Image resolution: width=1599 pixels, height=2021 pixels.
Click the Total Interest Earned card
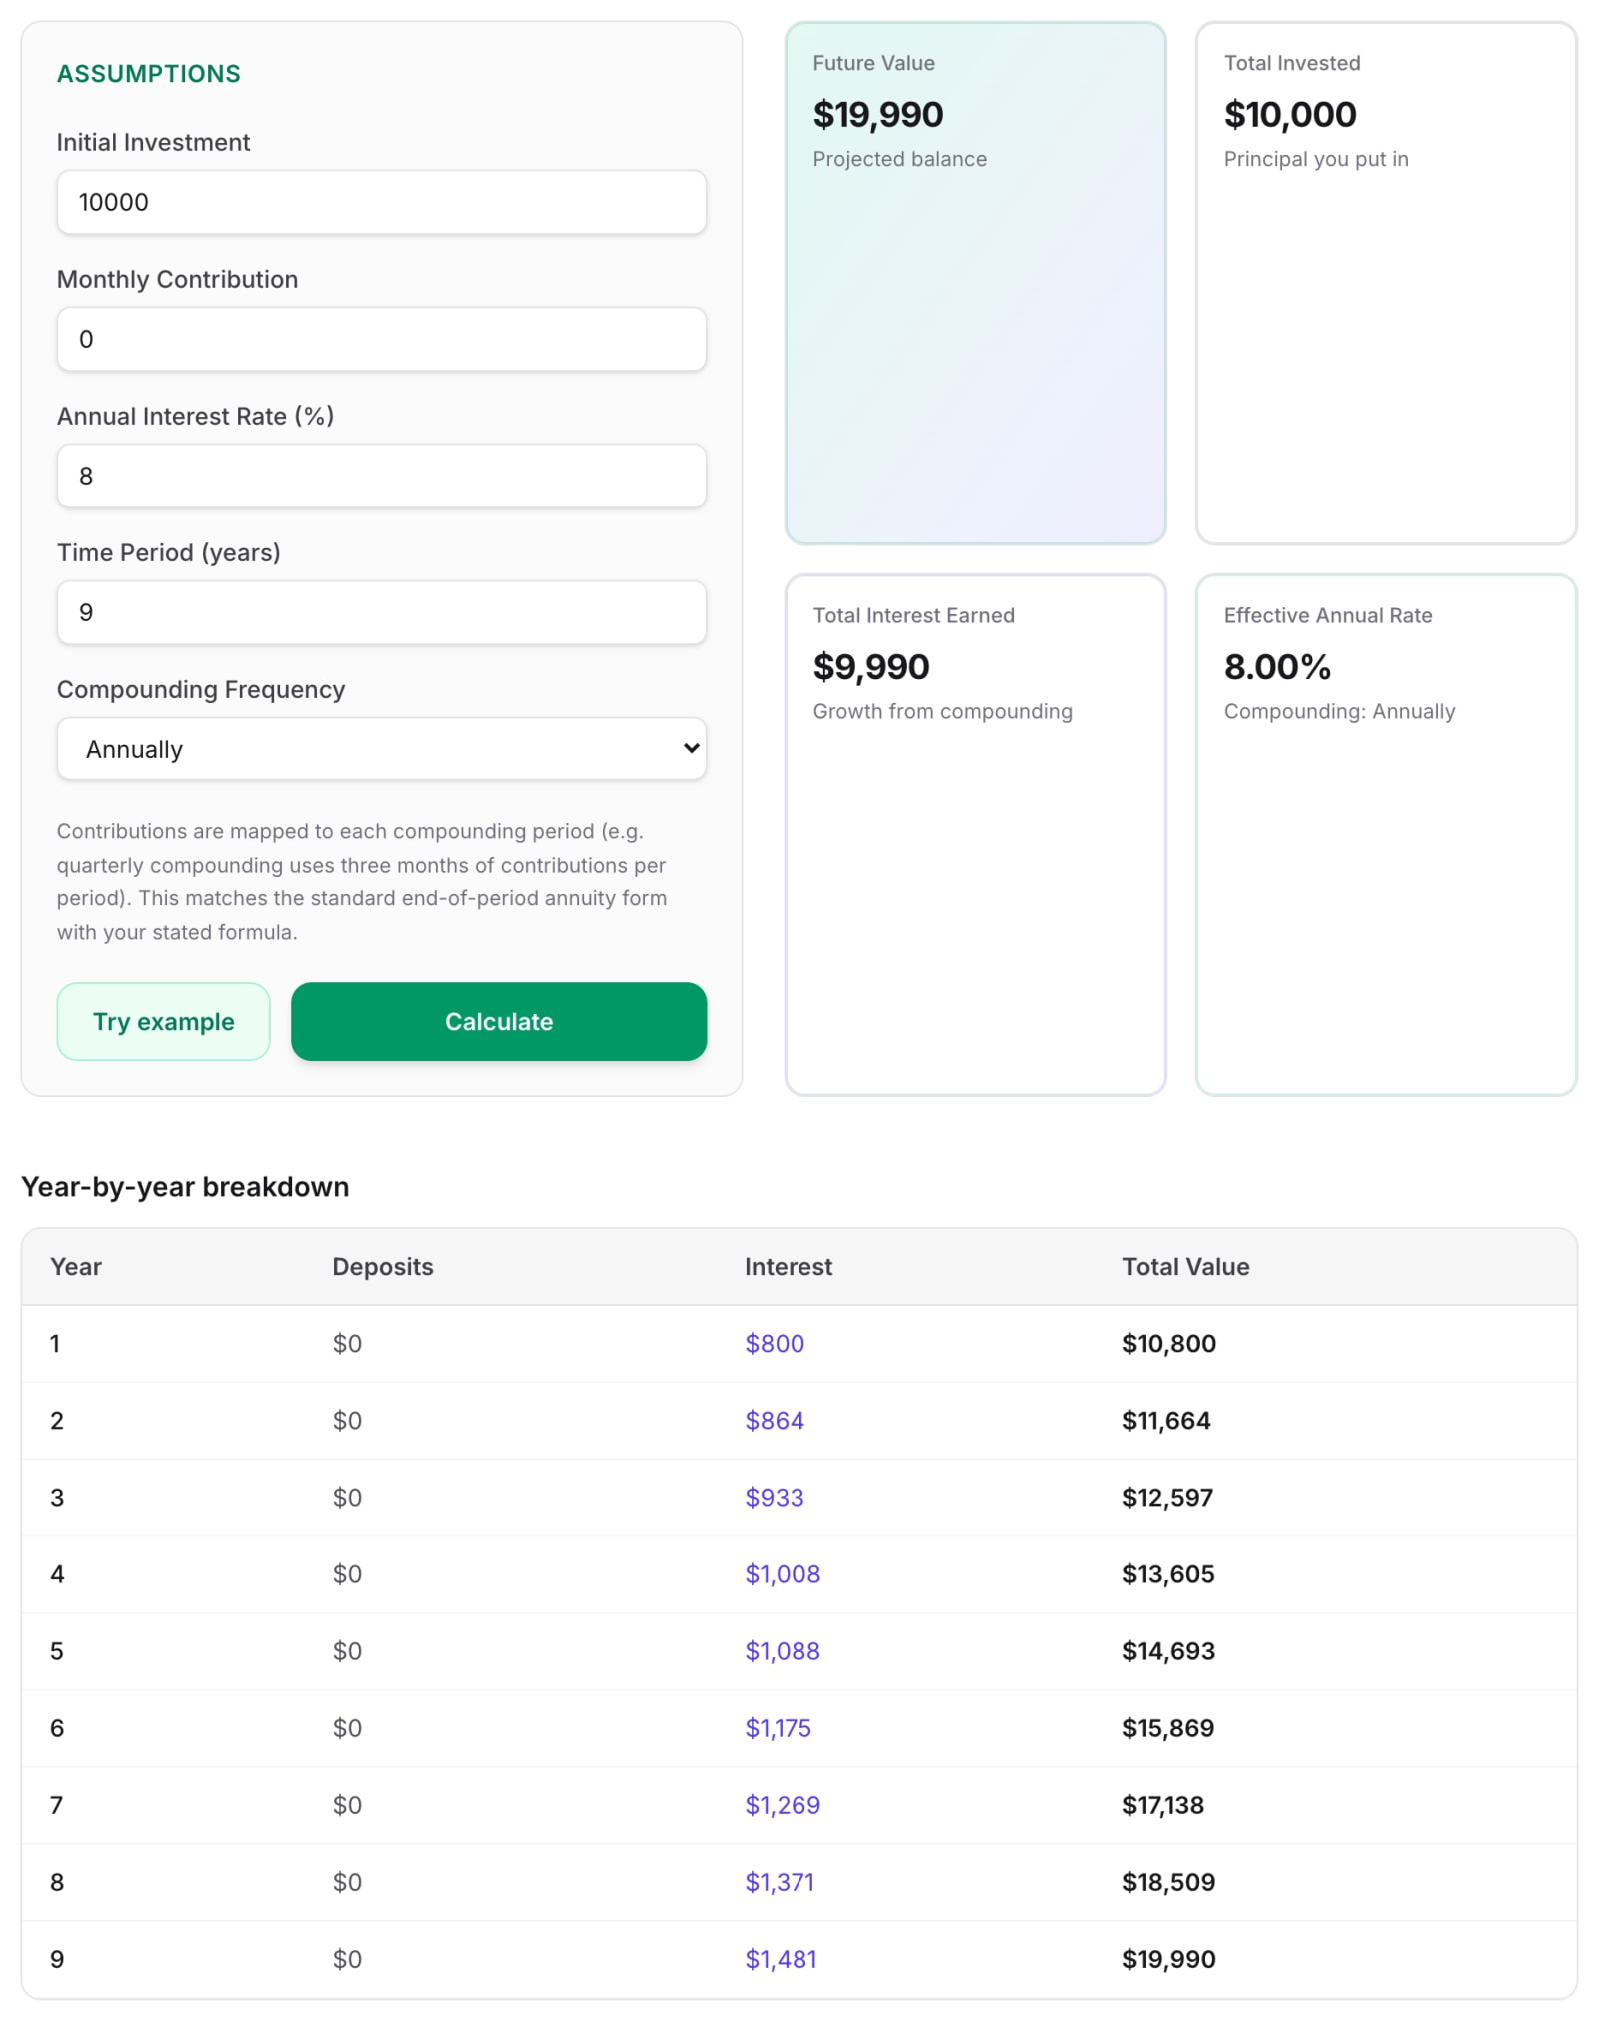coord(974,835)
